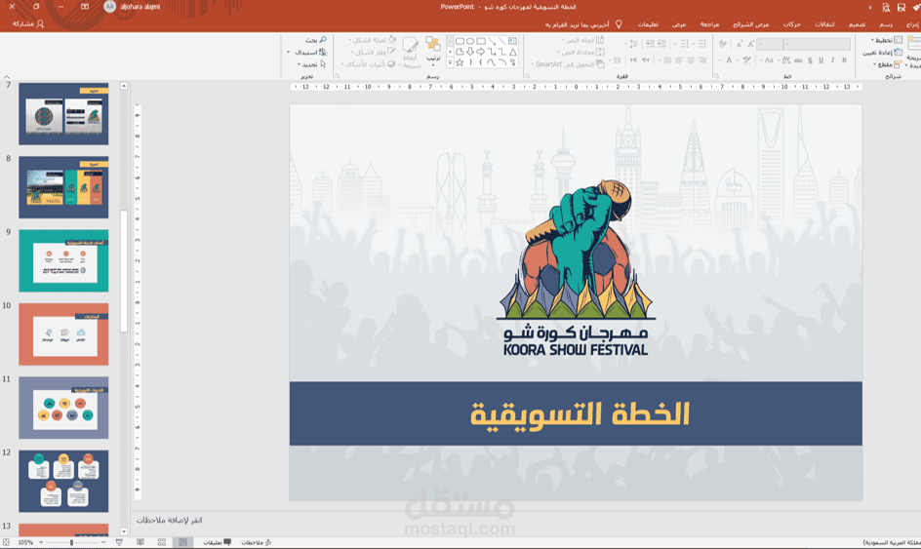Open the font name combo box

817,44
